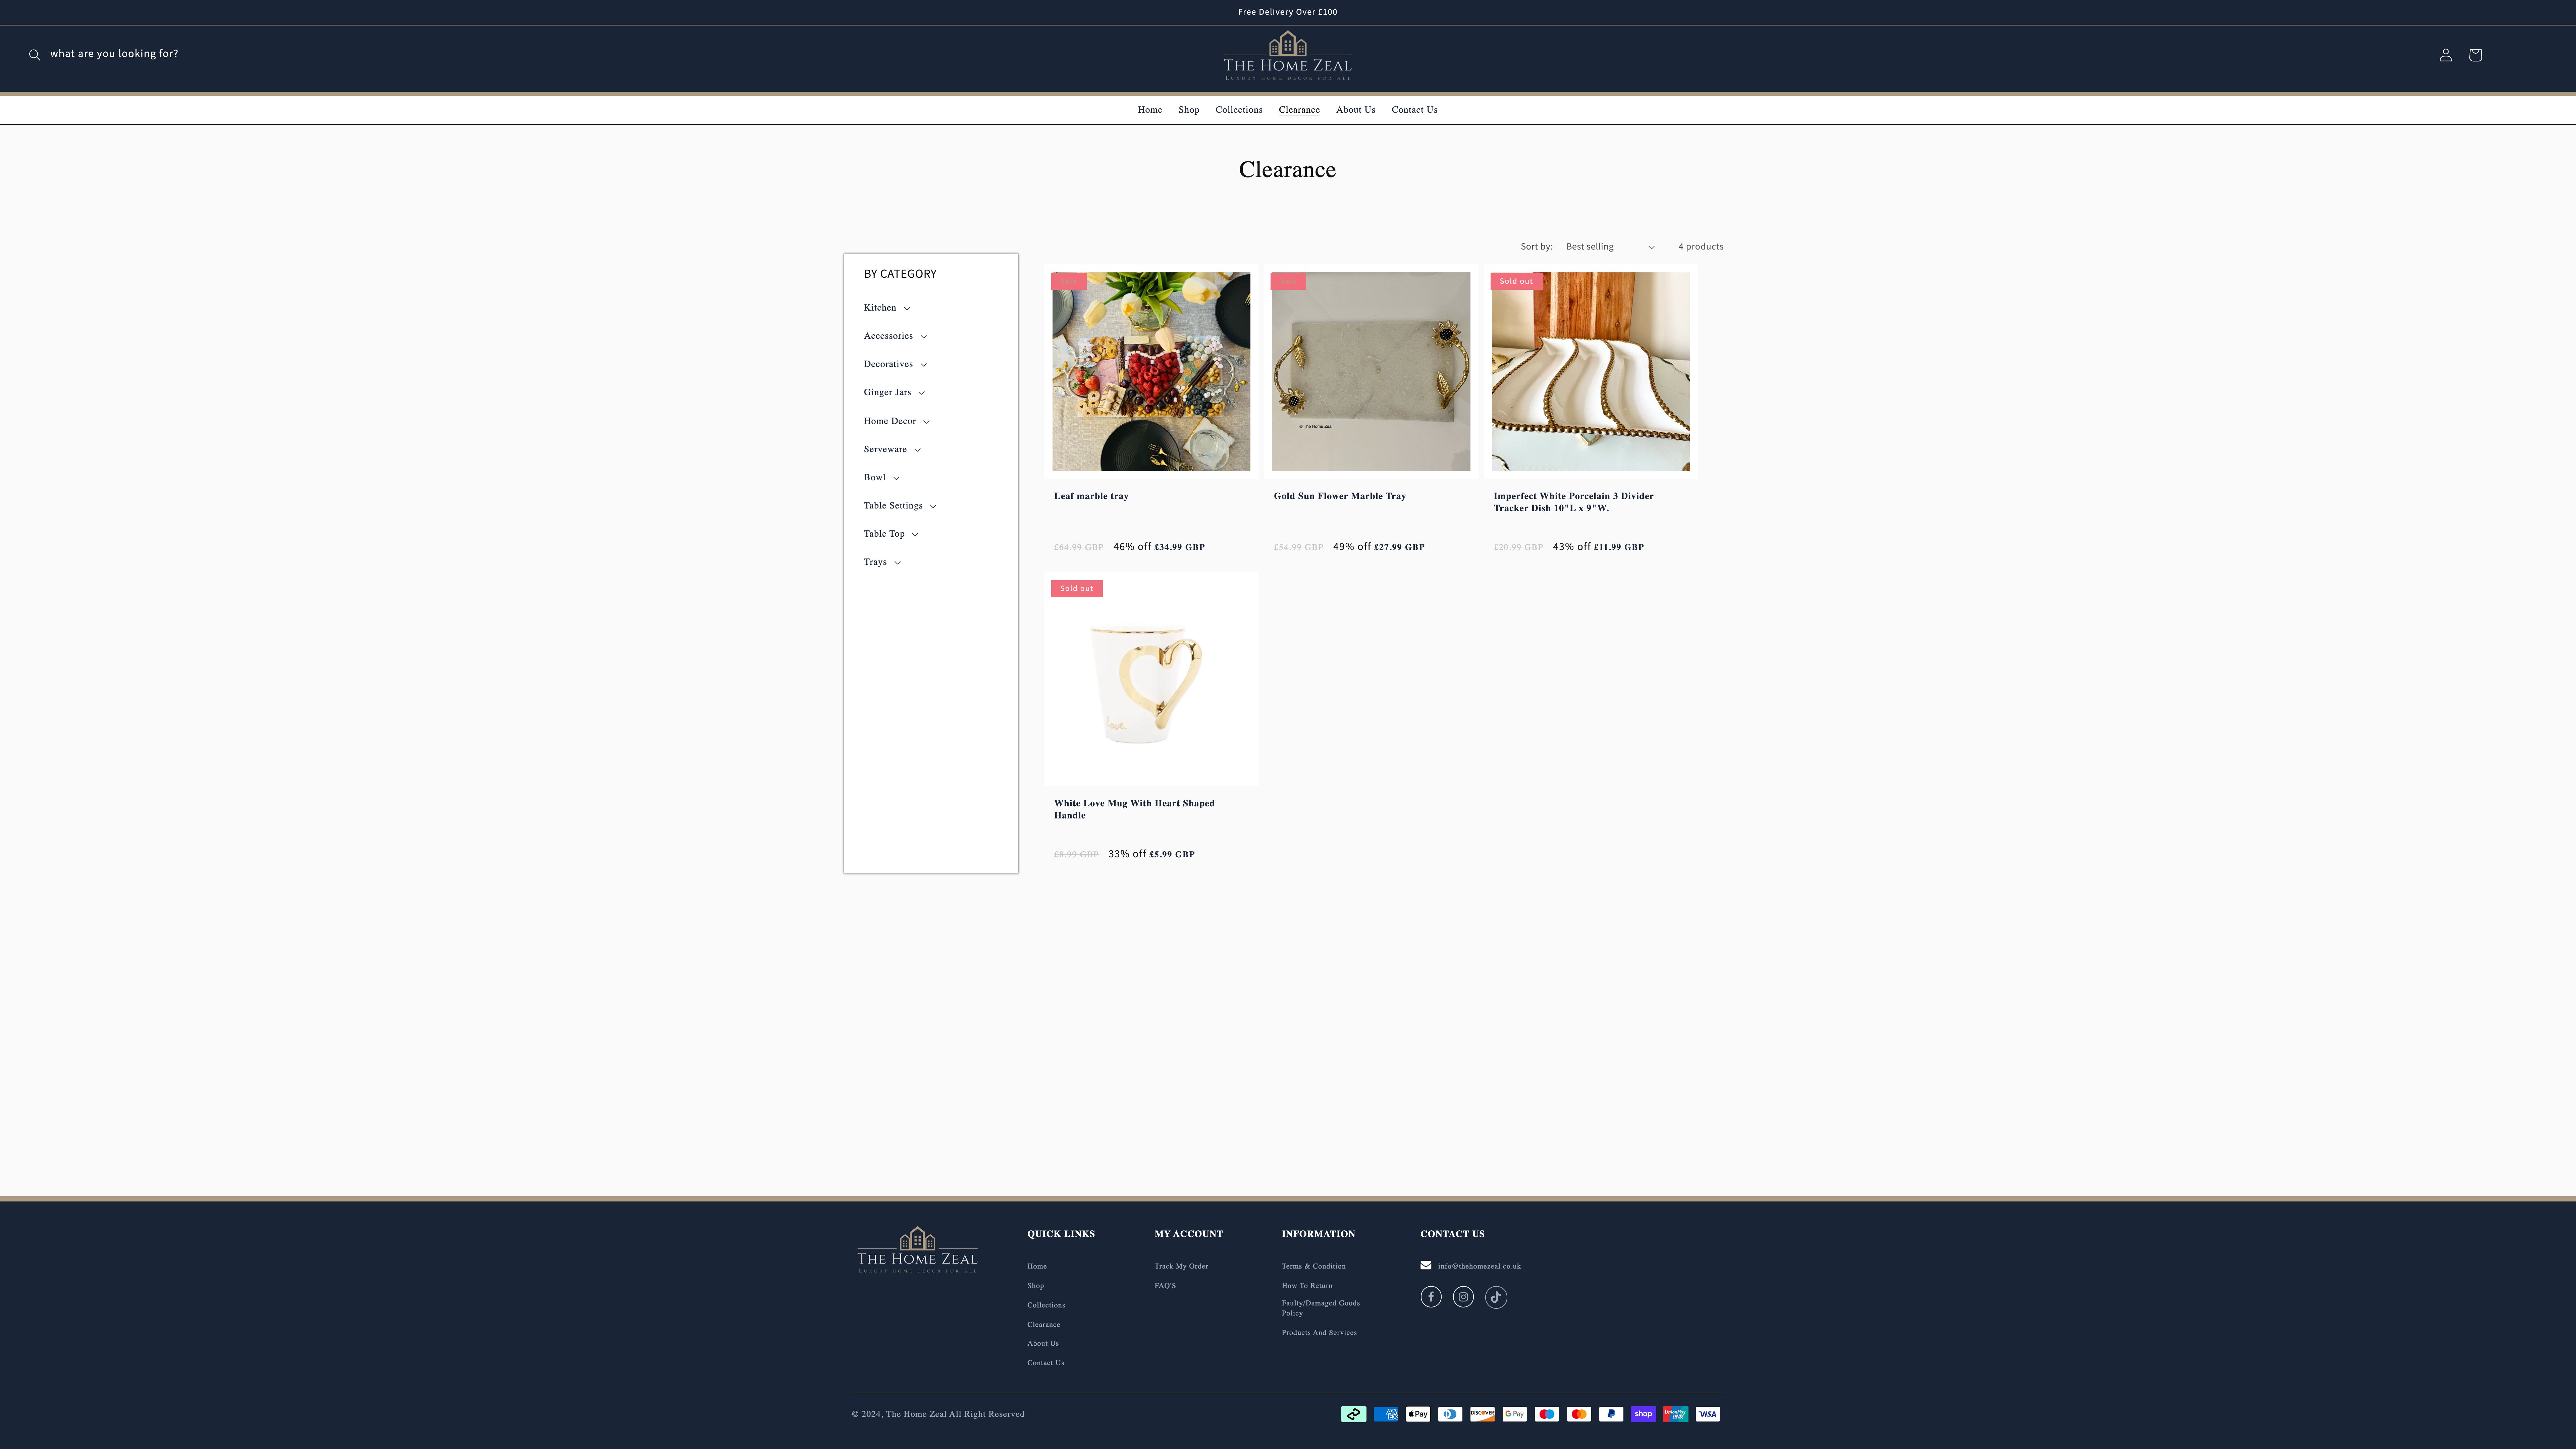Click the Visa payment icon in footer
Image resolution: width=2576 pixels, height=1449 pixels.
[1707, 1414]
